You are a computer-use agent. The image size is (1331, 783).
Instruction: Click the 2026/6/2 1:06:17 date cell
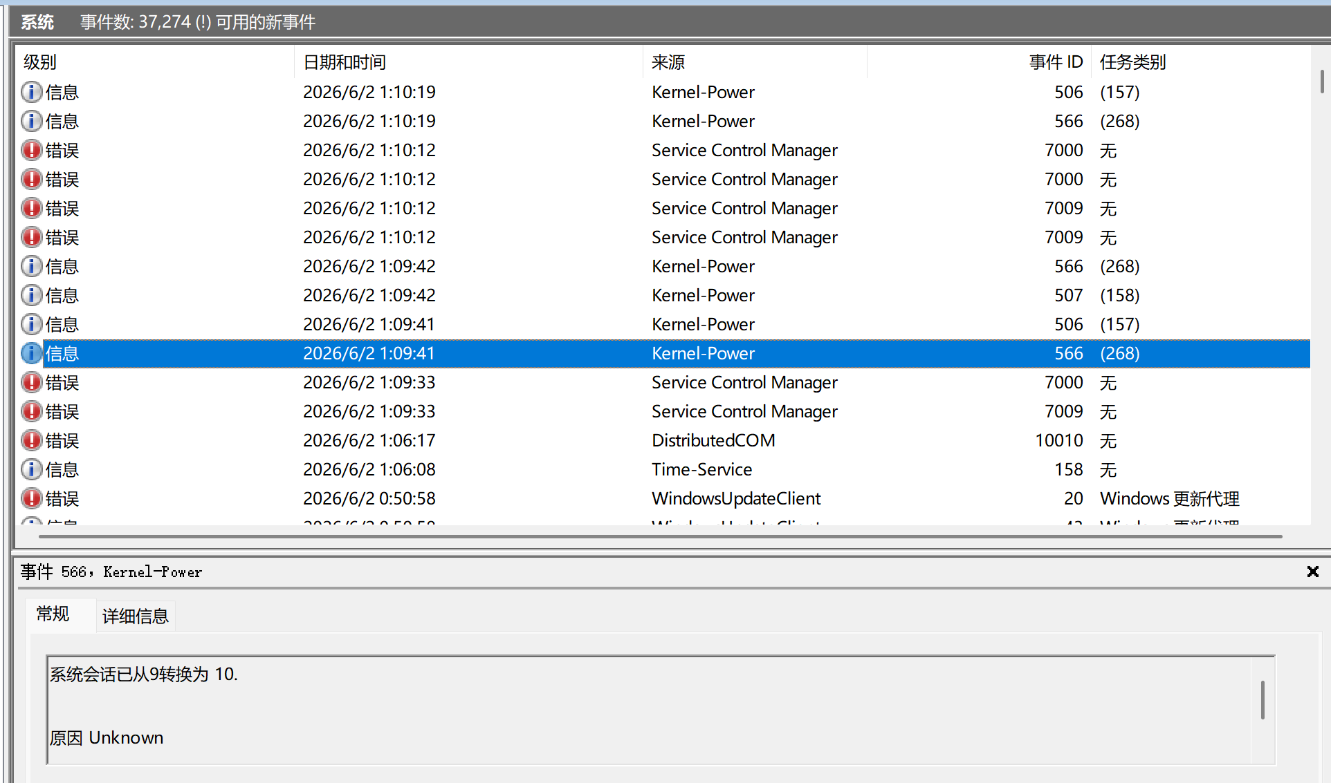click(x=369, y=440)
